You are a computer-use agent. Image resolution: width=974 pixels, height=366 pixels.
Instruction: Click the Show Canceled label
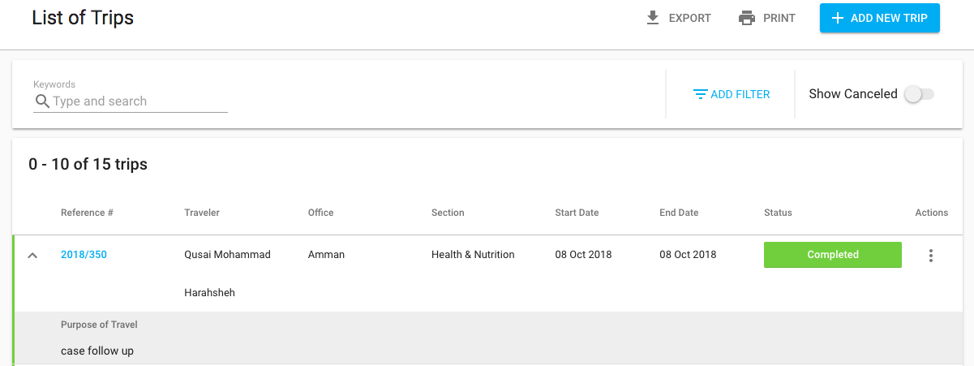853,94
